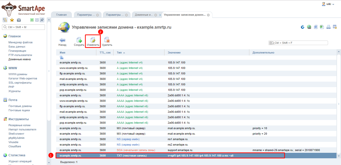The image size is (341, 165).
Task: Collapse all menu sections with blue minus
Action: (x=37, y=20)
